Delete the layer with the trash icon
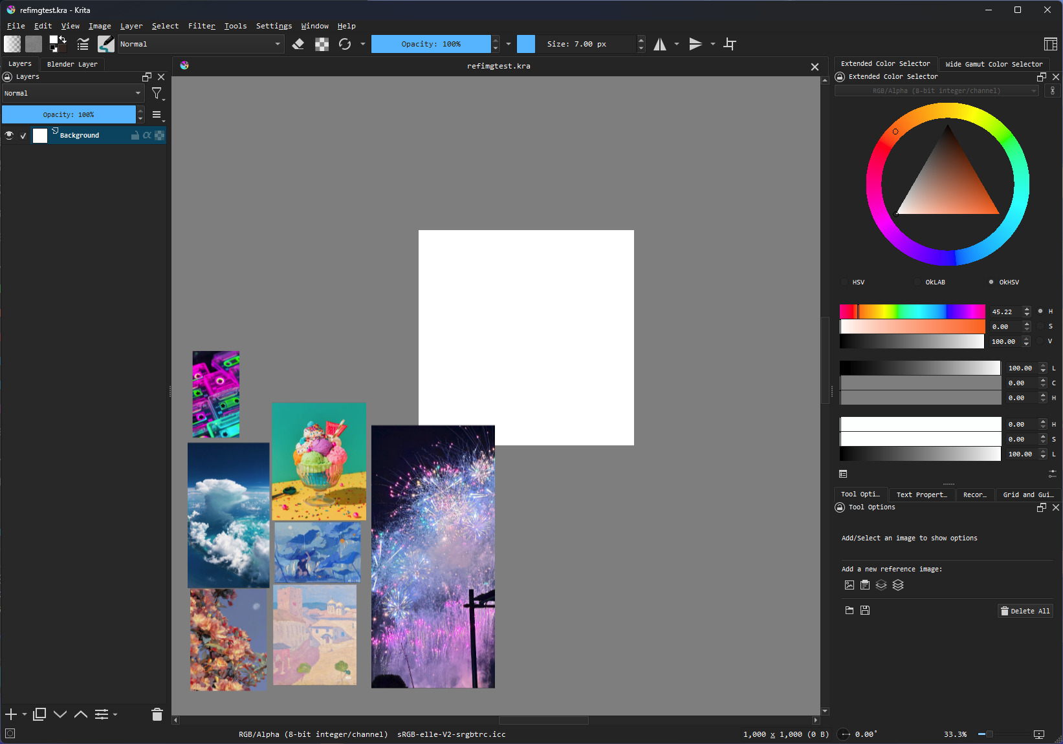Image resolution: width=1063 pixels, height=744 pixels. tap(157, 714)
